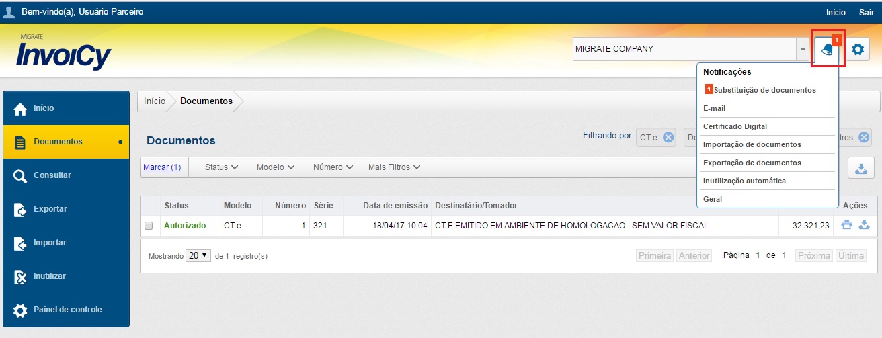Select the Autorizado document row checkbox
Viewport: 882px width, 338px height.
tap(149, 226)
